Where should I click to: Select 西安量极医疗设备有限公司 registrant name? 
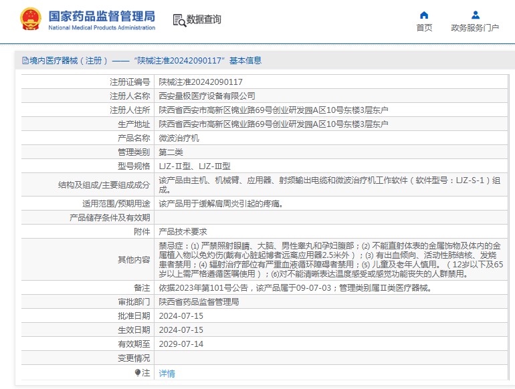pyautogui.click(x=207, y=96)
